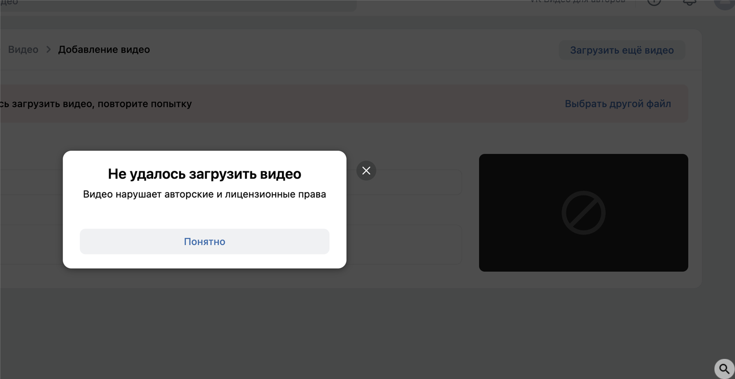
Task: Click the breadcrumb chevron separator
Action: [48, 49]
